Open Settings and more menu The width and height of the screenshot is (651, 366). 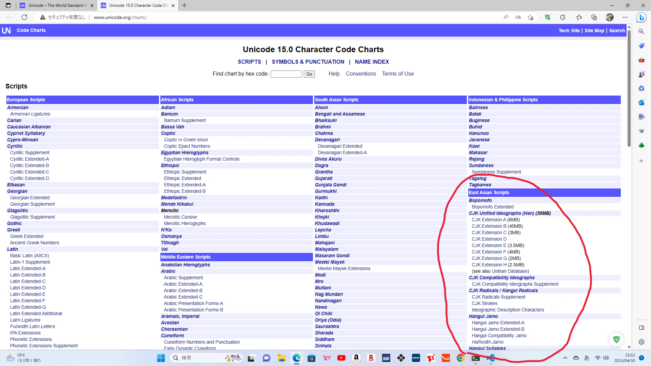(x=625, y=17)
